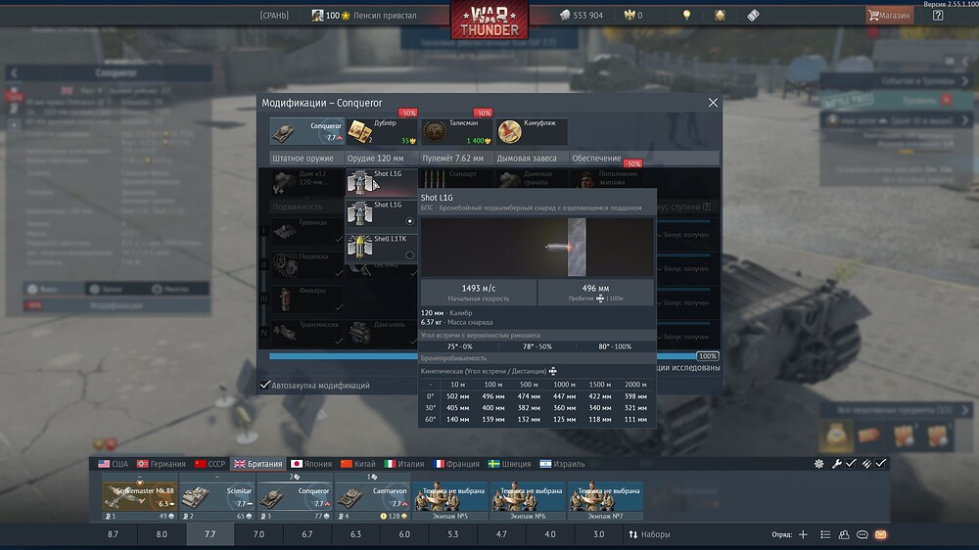Open the squad list icon

(x=824, y=534)
